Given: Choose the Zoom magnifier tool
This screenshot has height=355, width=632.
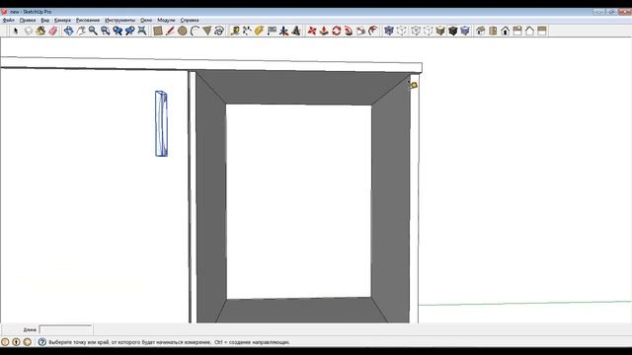Looking at the screenshot, I should coord(93,31).
